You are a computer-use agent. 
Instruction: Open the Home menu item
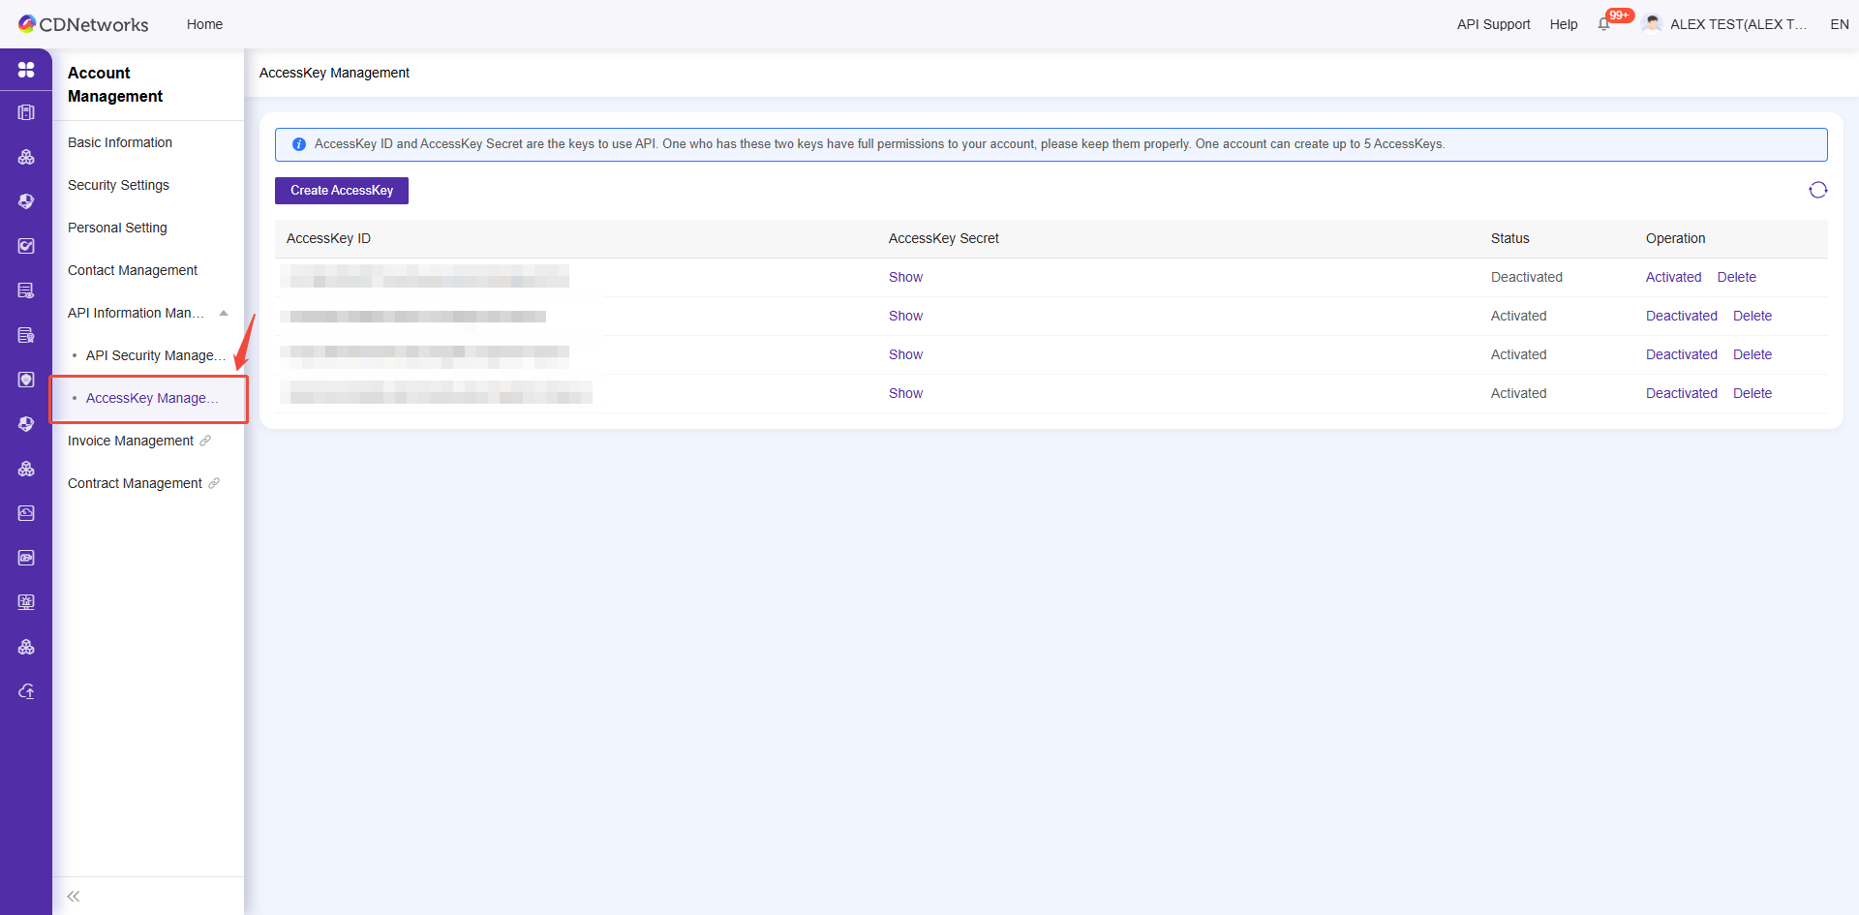(x=204, y=24)
